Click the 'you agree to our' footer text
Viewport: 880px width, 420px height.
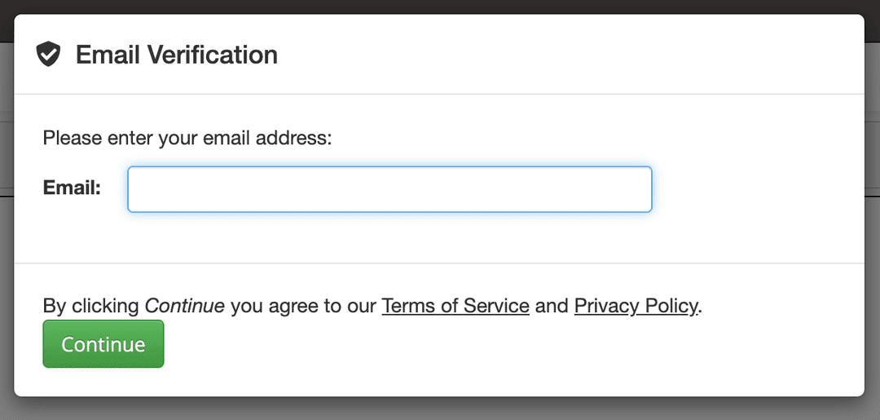tap(303, 307)
